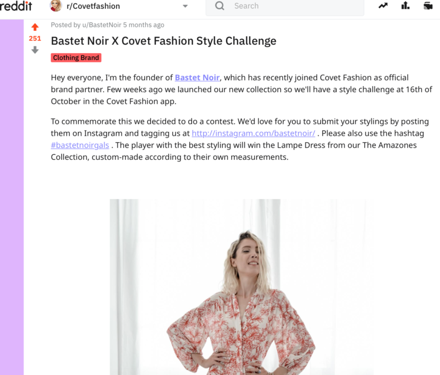Screen dimensions: 440x375
Task: Focus the Search input field
Action: 285,7
